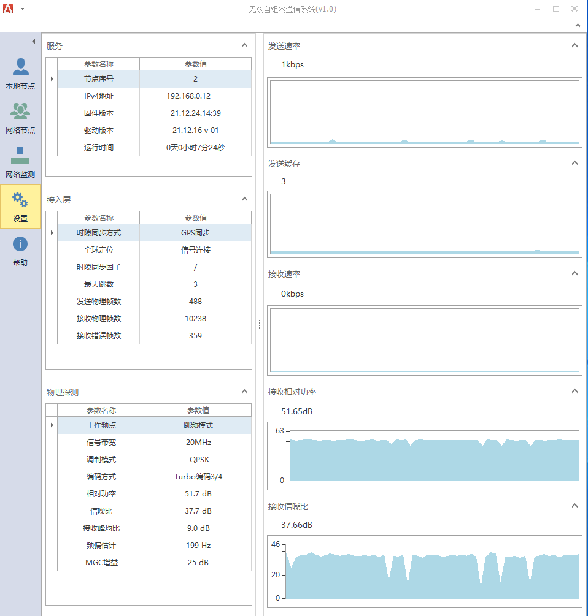Select the 驱动版本 row

pos(155,131)
